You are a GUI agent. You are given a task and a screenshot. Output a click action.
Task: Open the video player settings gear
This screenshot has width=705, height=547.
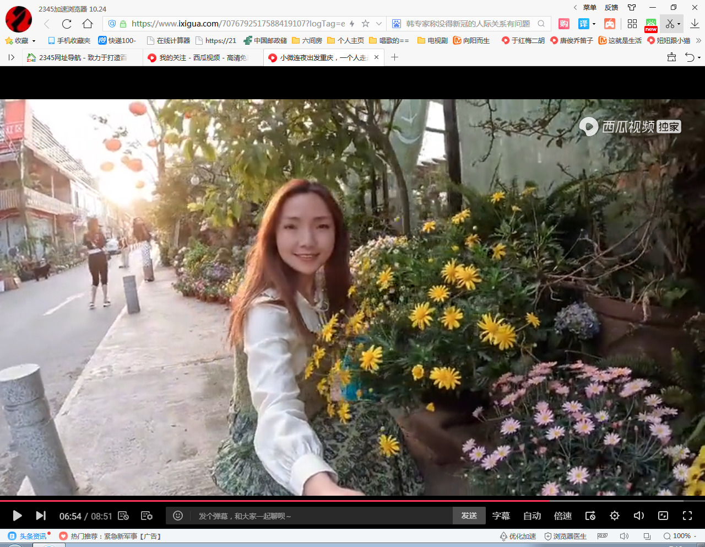click(x=615, y=516)
